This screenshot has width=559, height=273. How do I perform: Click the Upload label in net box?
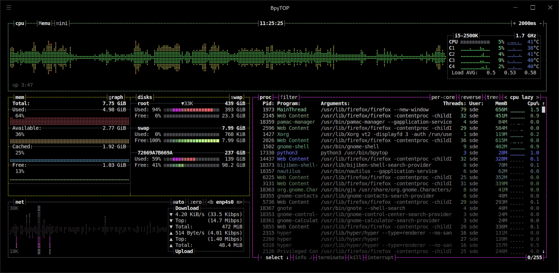[184, 251]
